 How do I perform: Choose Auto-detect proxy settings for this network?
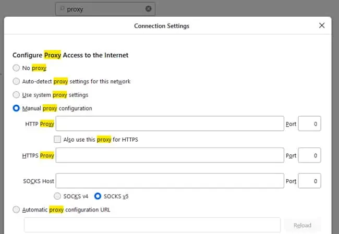pyautogui.click(x=16, y=81)
